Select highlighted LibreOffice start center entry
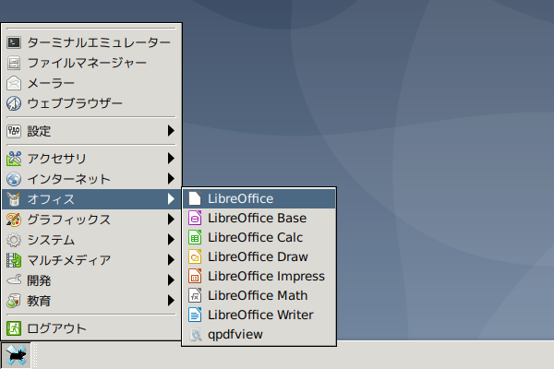 pyautogui.click(x=259, y=198)
